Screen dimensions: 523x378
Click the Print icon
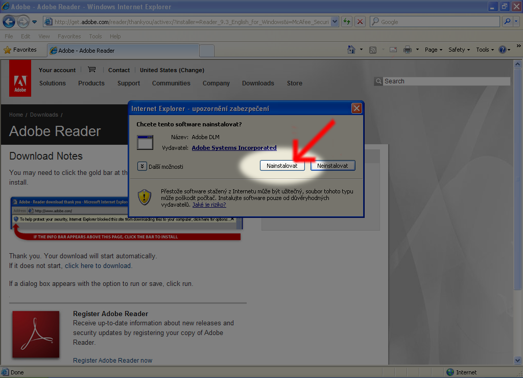(x=407, y=50)
